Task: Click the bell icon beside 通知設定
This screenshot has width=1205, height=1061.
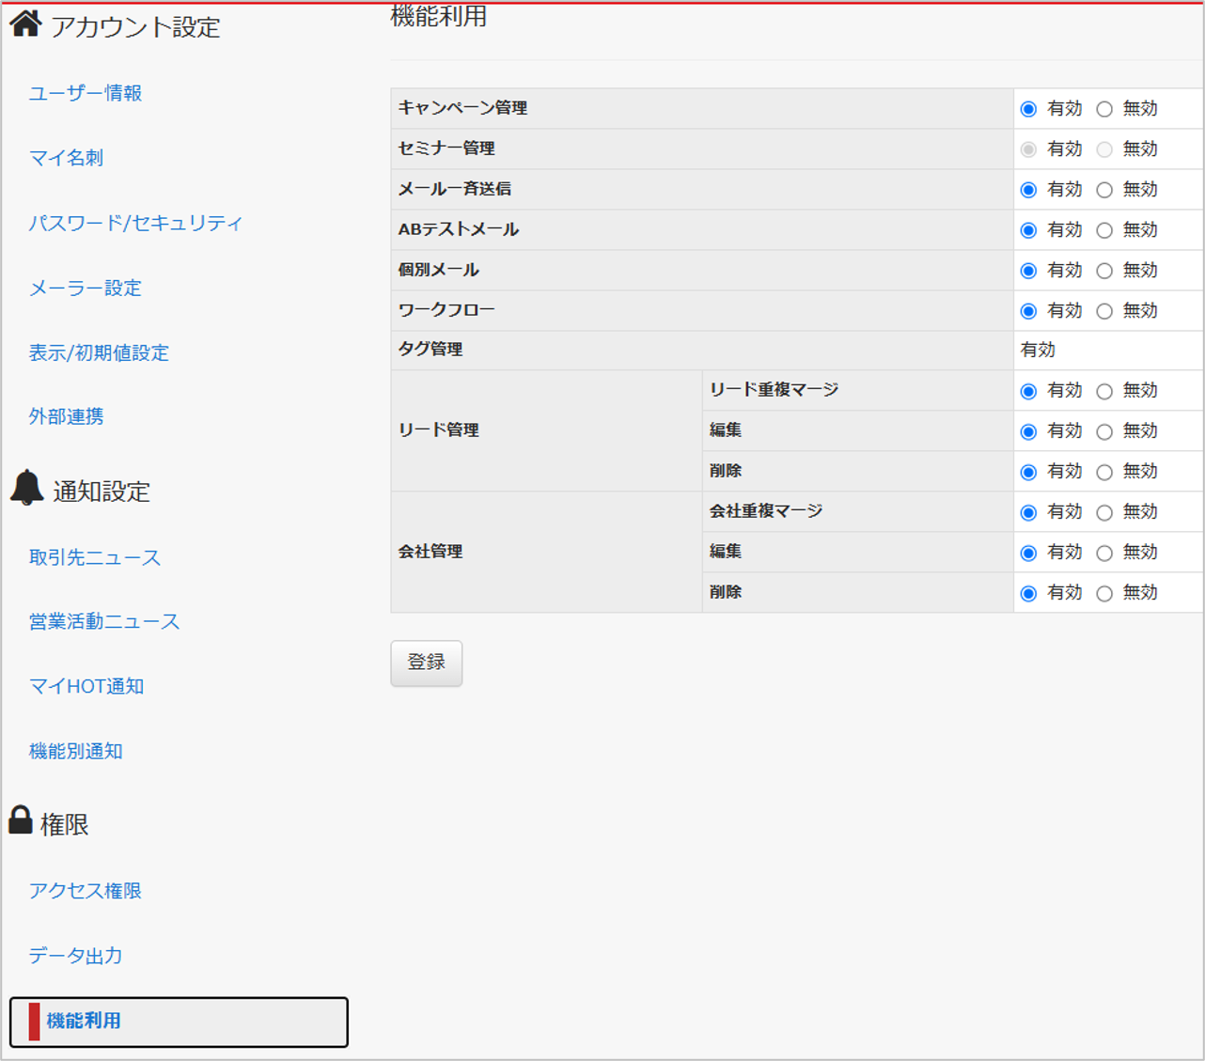Action: point(27,488)
